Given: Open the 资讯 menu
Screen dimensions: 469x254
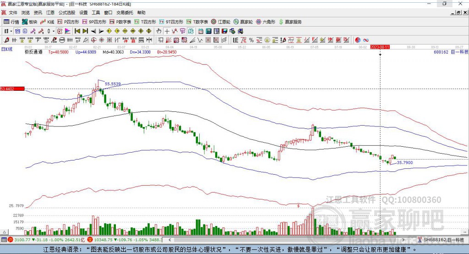Looking at the screenshot, I should tap(38, 12).
